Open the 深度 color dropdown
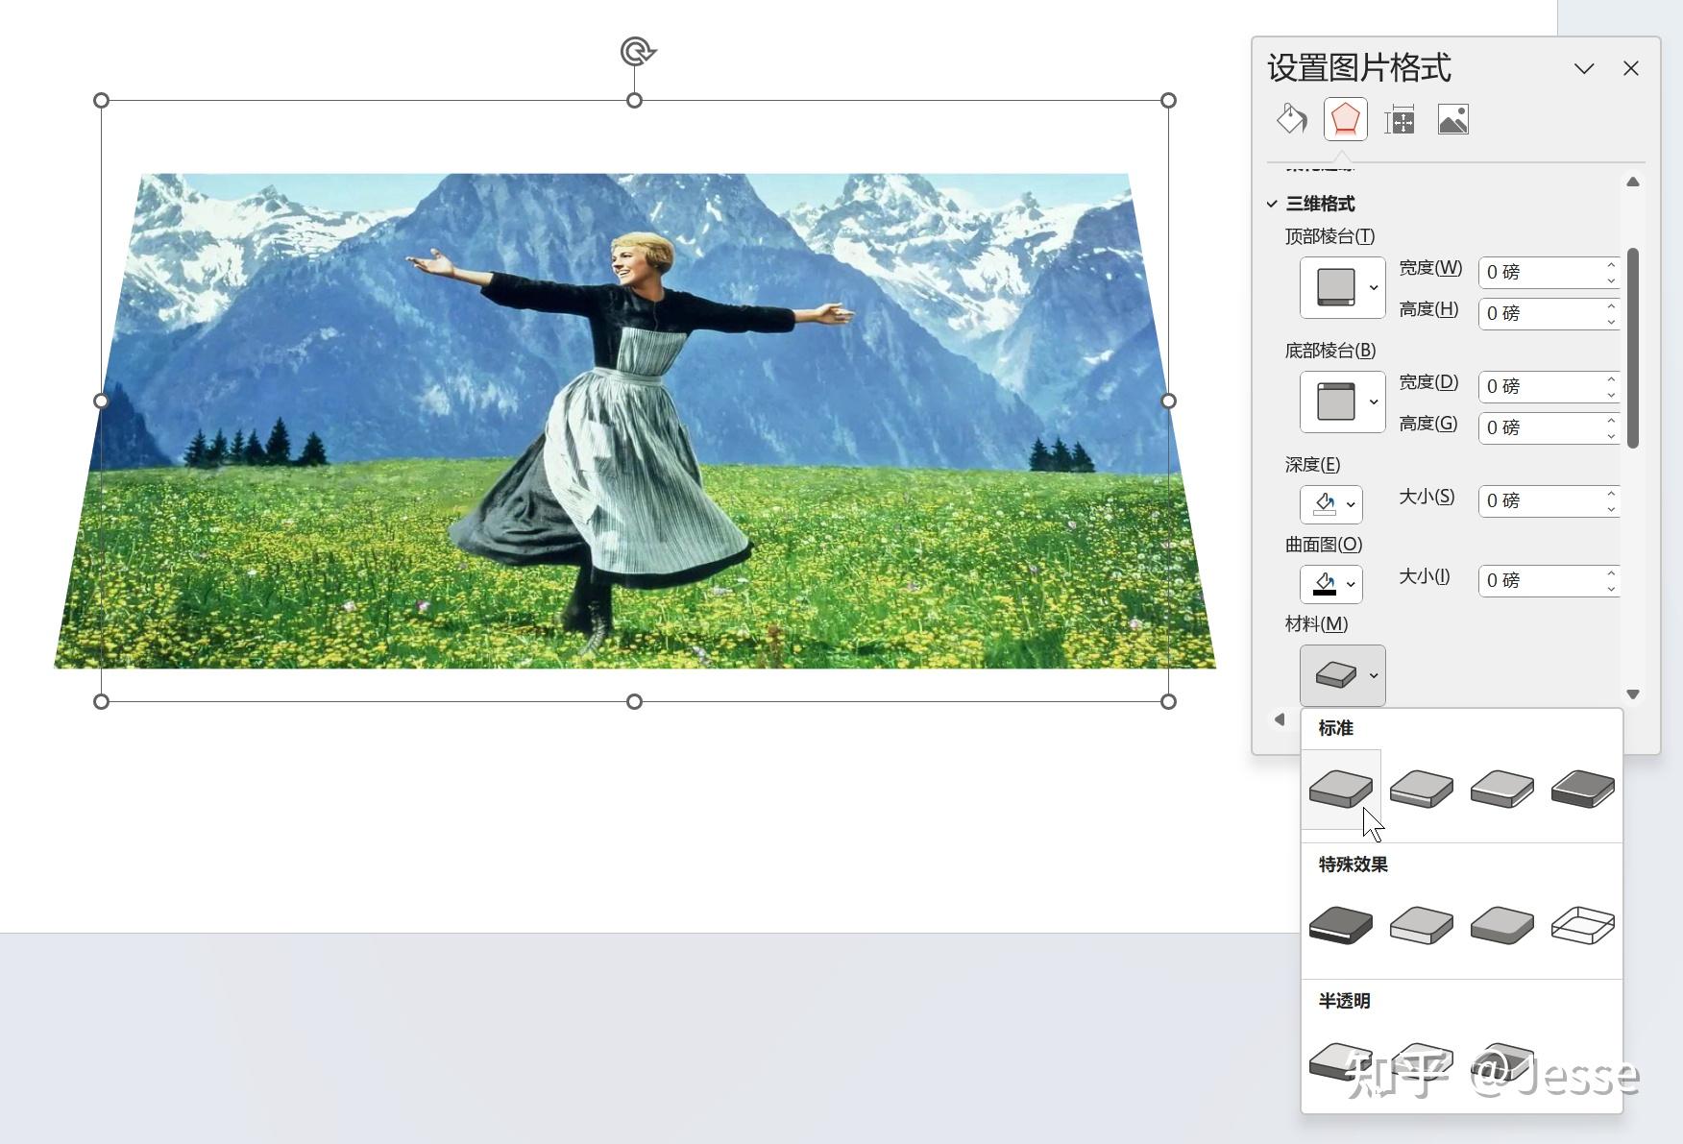The image size is (1683, 1144). pos(1330,503)
